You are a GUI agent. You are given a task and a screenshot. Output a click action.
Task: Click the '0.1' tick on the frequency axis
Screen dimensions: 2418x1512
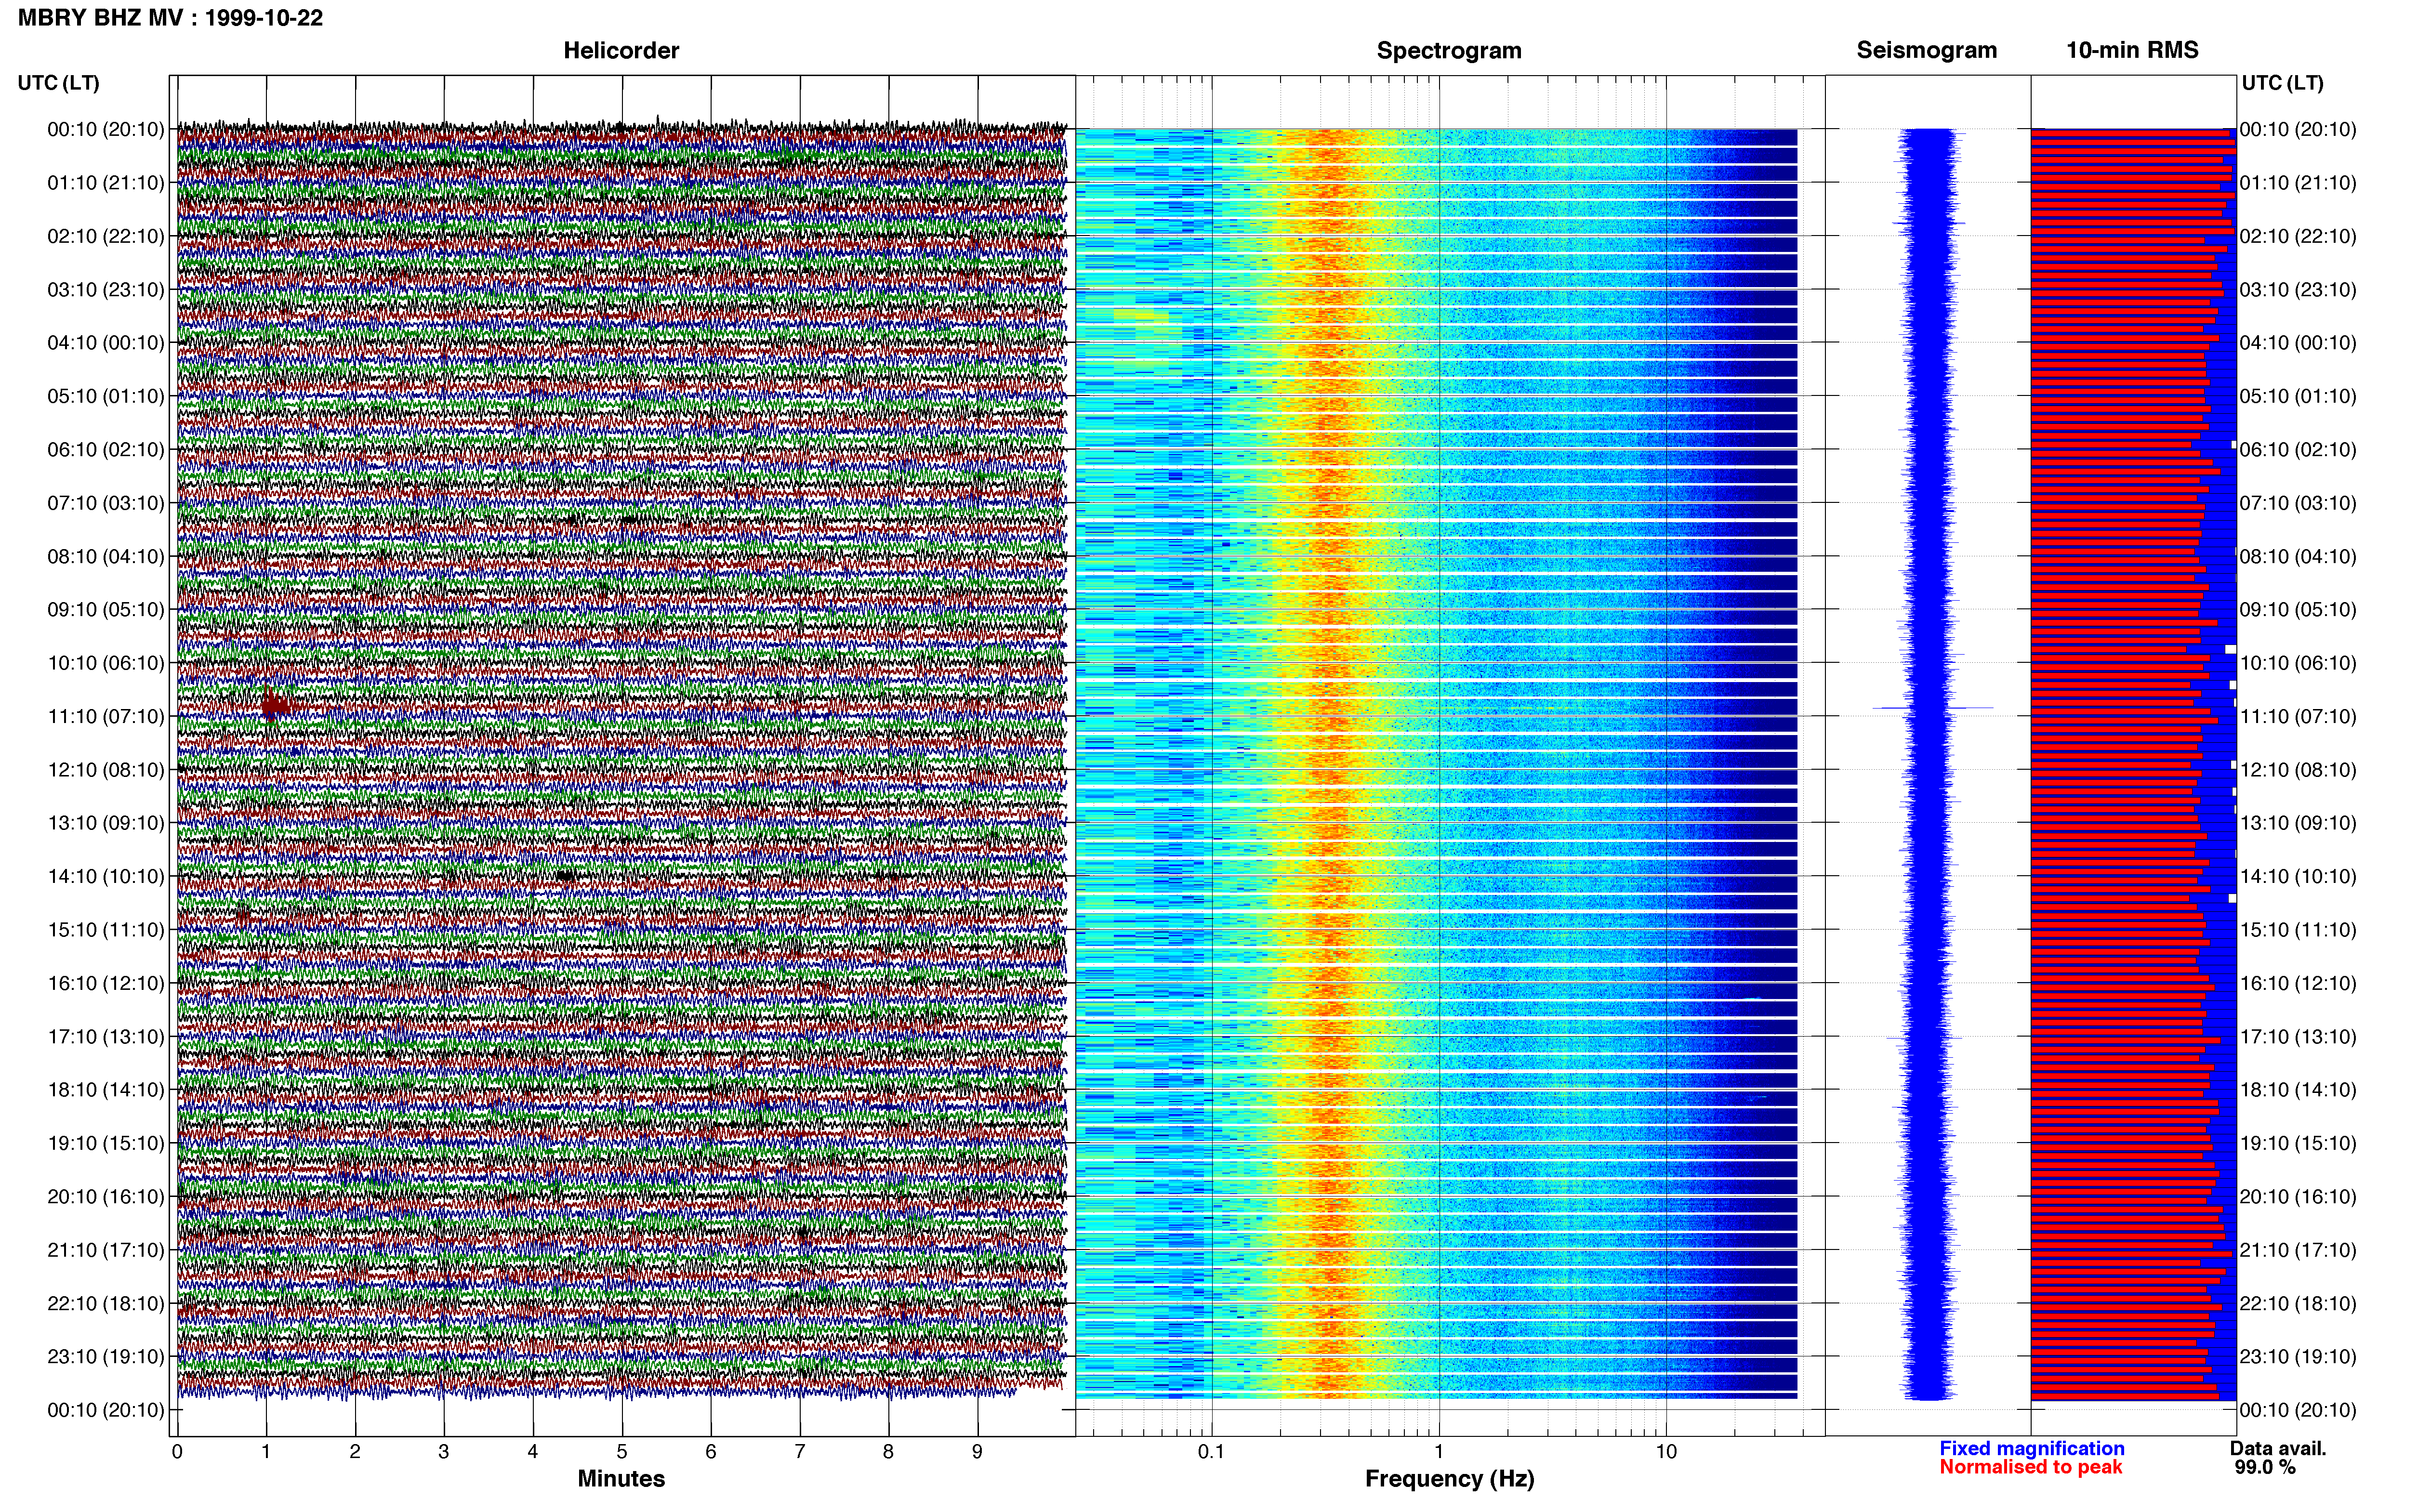[x=1212, y=1451]
